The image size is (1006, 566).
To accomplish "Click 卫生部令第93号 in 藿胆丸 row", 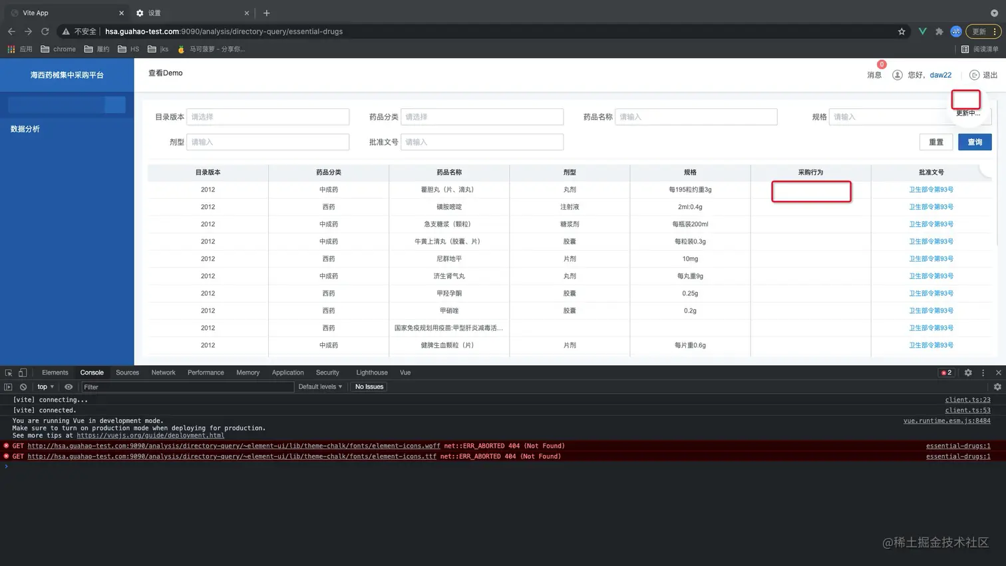I will [x=931, y=190].
